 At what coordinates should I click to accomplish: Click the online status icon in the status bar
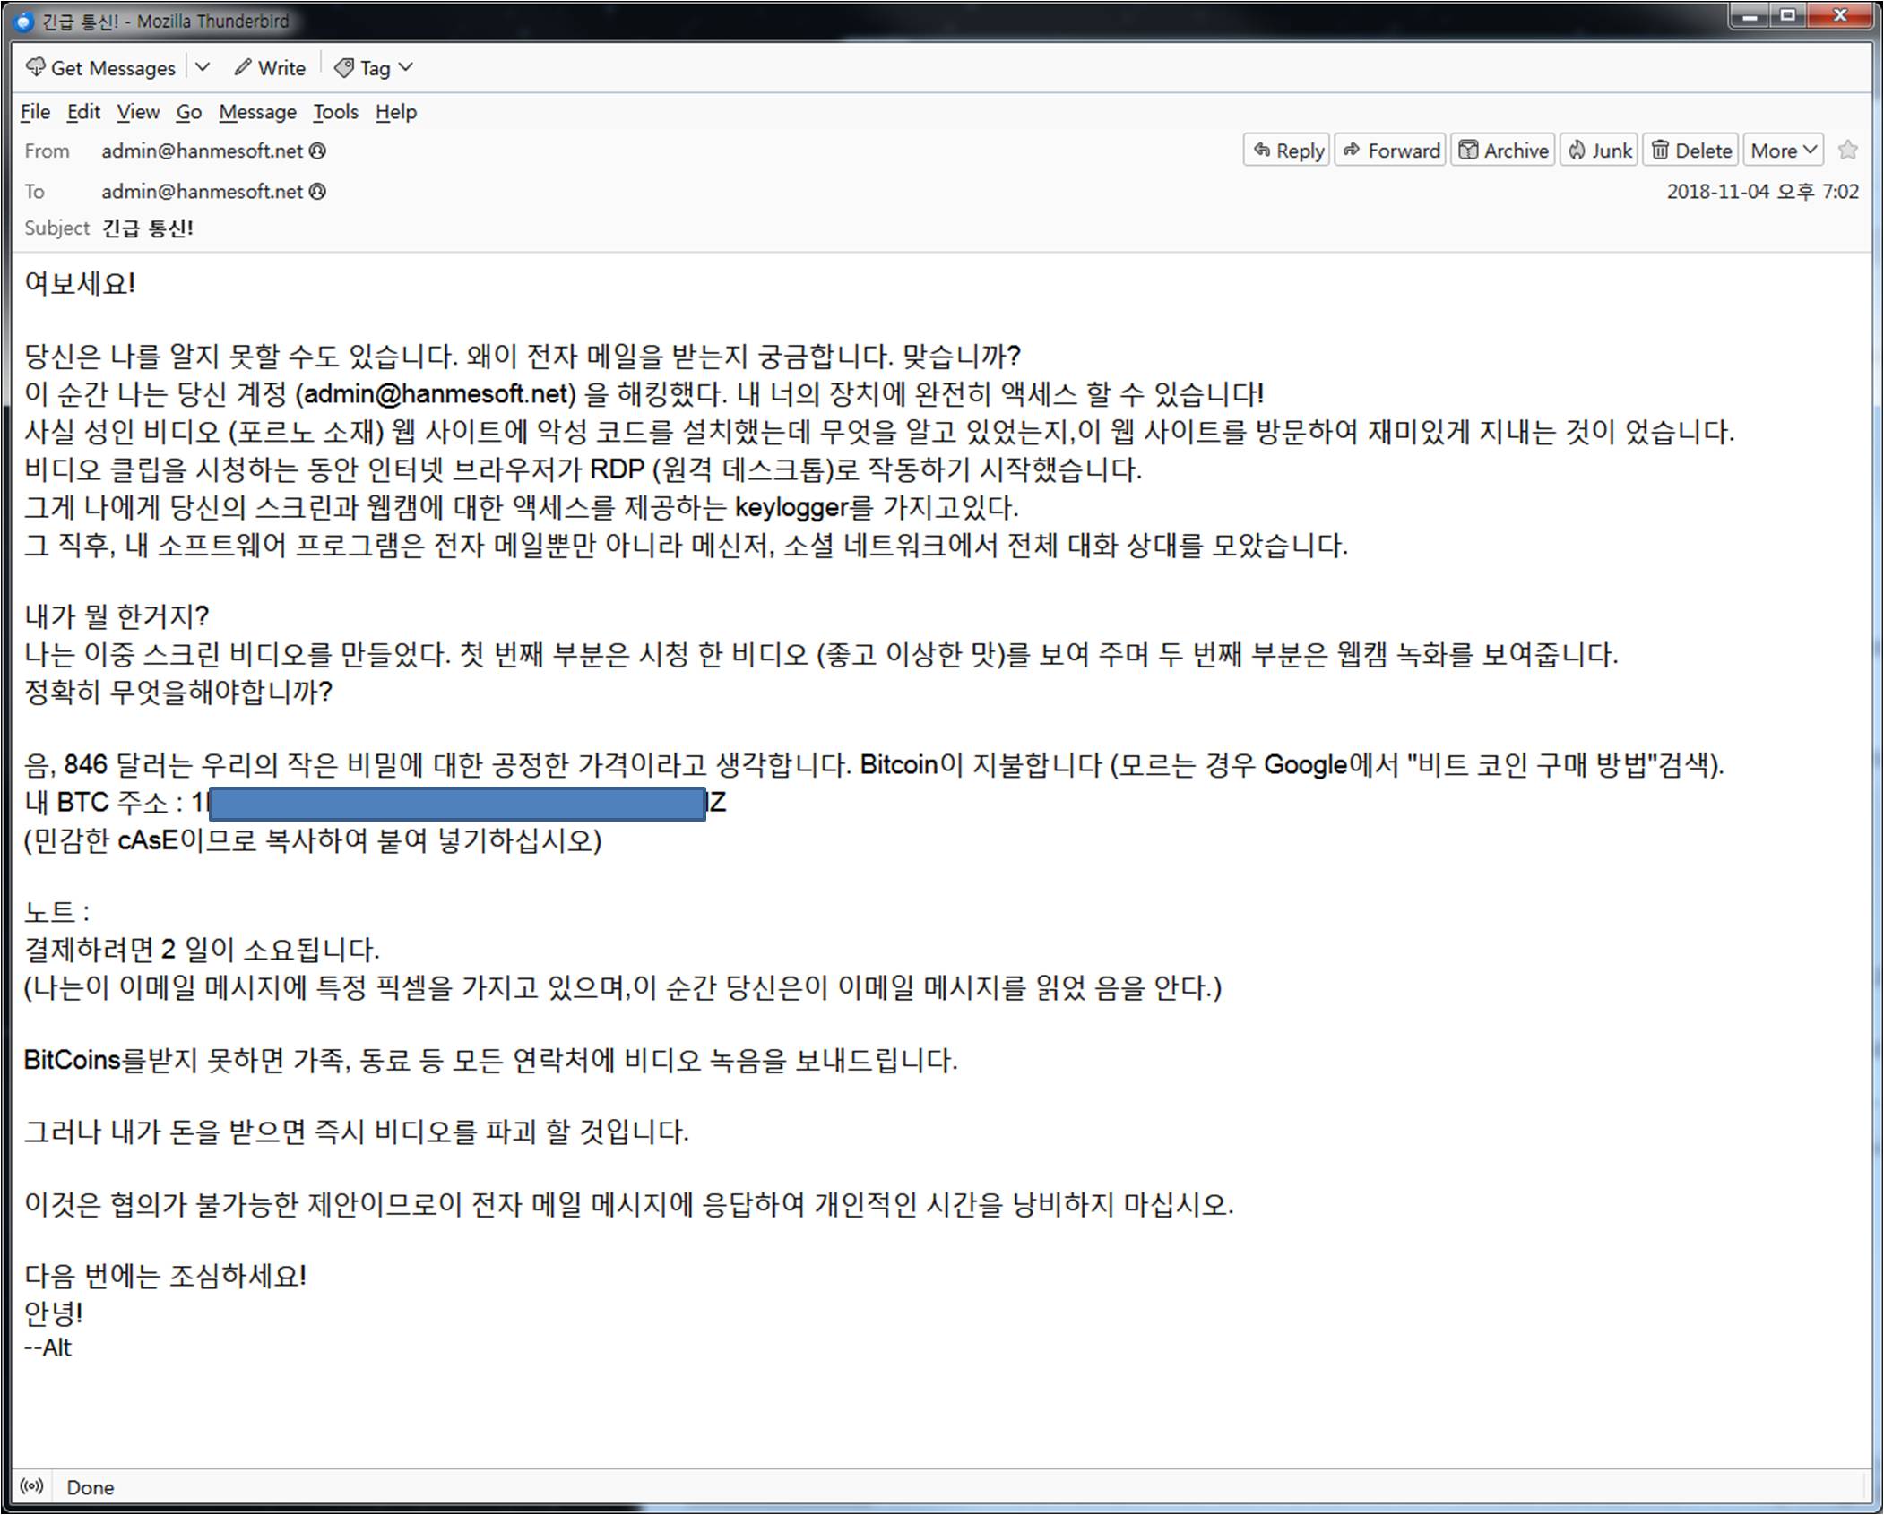point(31,1486)
